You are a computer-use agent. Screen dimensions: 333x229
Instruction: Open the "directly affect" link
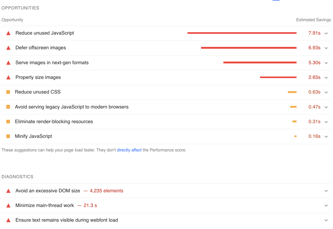[x=129, y=150]
